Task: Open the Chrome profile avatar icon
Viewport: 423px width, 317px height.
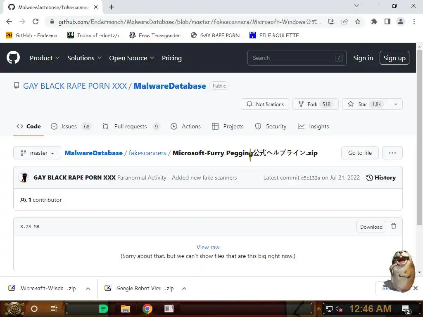Action: pos(401,21)
